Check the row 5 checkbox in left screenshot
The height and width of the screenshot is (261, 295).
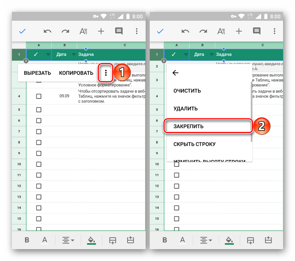(x=39, y=110)
